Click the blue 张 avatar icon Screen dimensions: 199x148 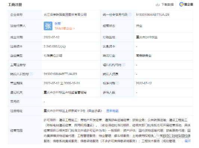[x=48, y=26]
